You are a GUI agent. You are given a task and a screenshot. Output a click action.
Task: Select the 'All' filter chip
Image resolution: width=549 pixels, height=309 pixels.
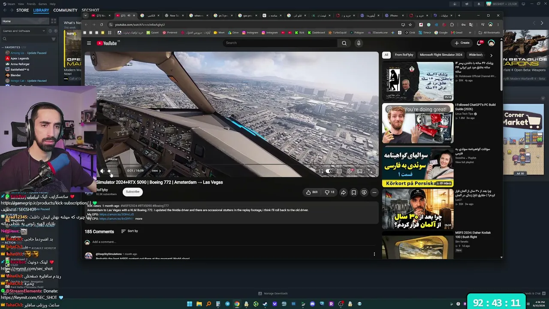click(x=386, y=55)
